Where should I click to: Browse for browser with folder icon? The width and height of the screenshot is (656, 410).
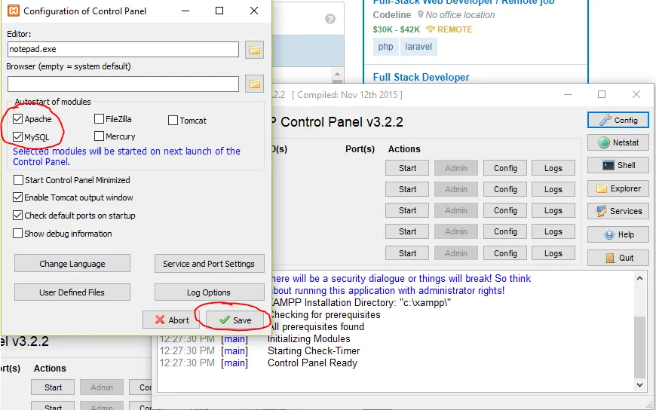(254, 84)
